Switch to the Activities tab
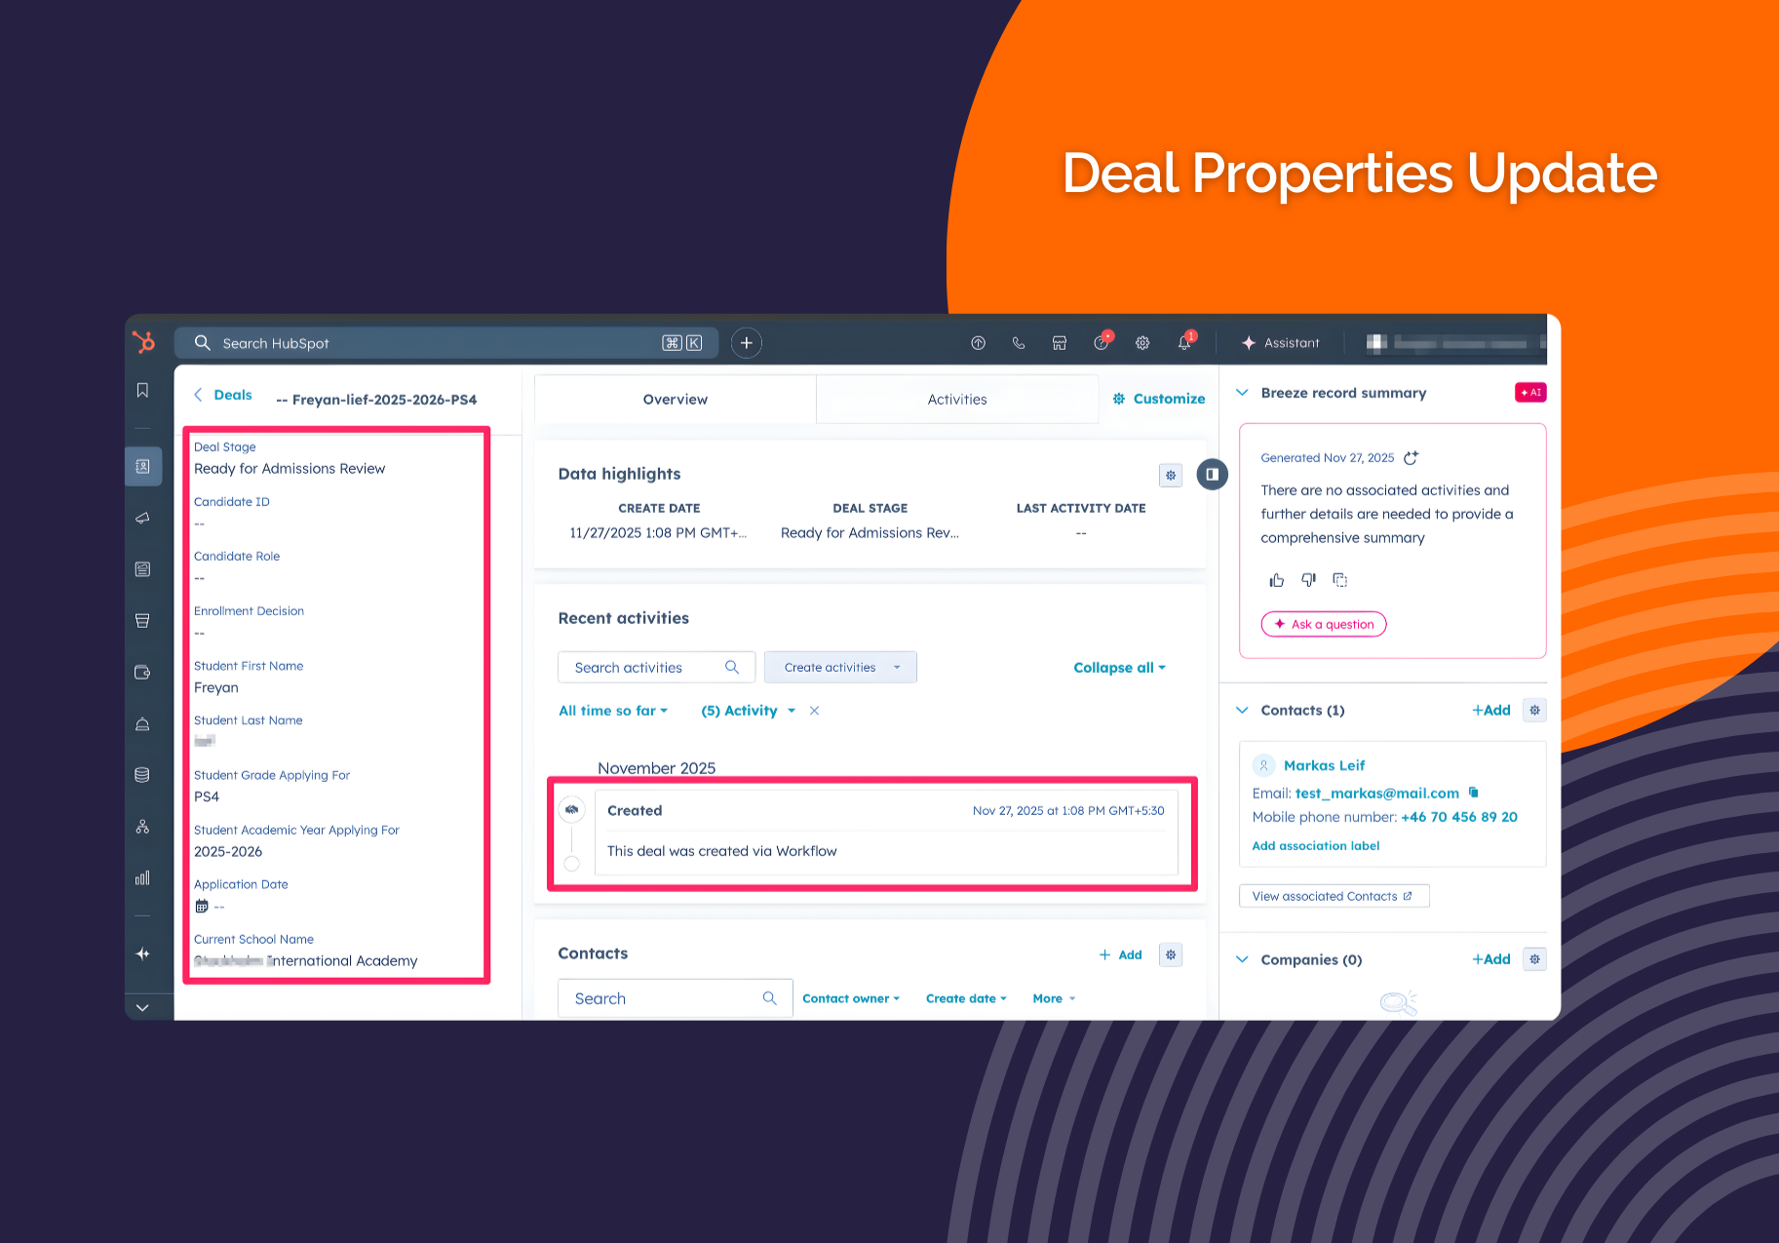The image size is (1779, 1243). pos(956,399)
